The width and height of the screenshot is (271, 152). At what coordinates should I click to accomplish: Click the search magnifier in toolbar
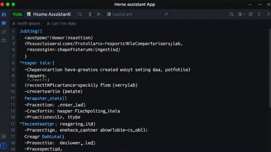tap(80, 14)
